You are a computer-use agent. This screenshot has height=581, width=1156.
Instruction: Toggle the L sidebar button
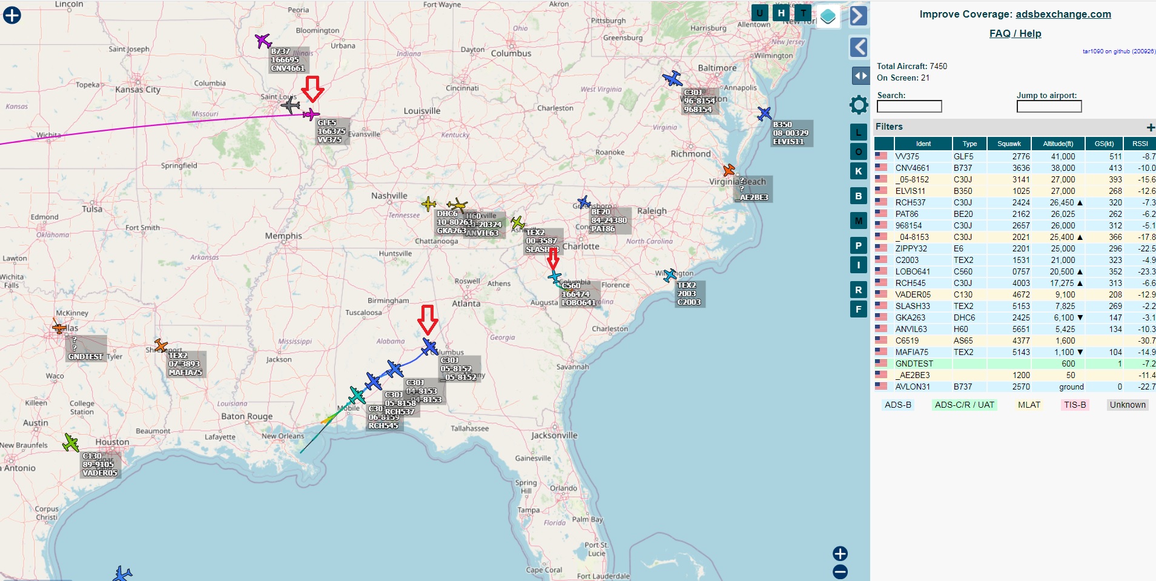click(858, 132)
